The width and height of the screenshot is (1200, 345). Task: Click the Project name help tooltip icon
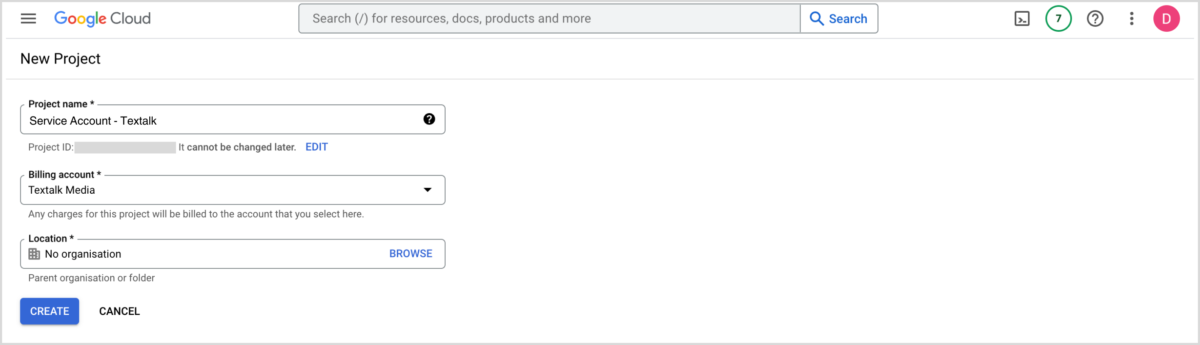(x=429, y=119)
